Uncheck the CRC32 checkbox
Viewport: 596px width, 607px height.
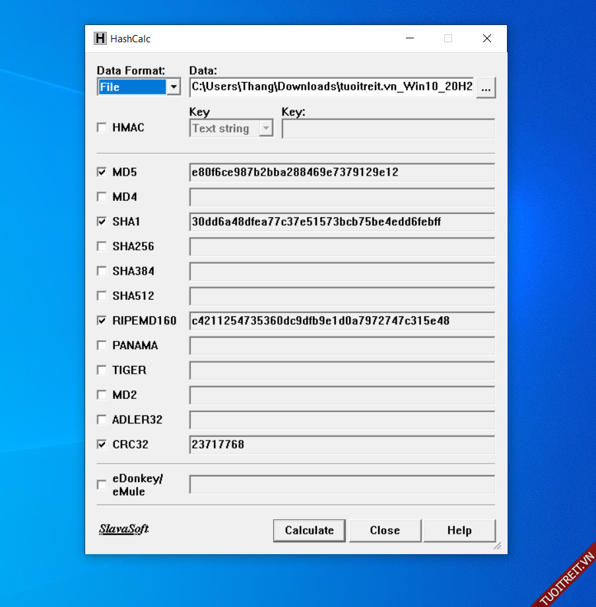point(102,445)
